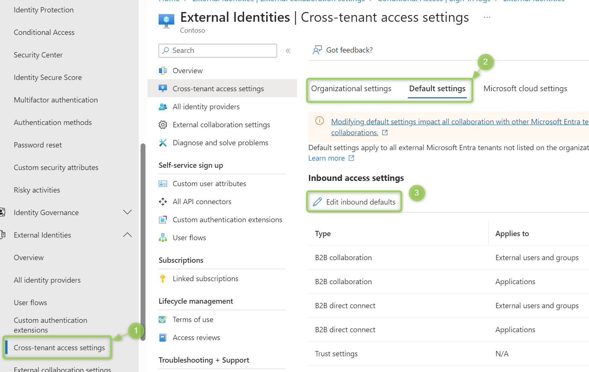Open Security Center in left navigation
The image size is (589, 372).
point(38,55)
